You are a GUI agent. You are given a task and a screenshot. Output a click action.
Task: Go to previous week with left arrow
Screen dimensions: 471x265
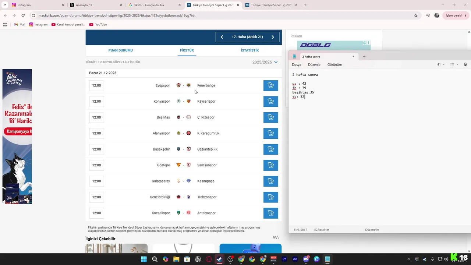click(222, 37)
